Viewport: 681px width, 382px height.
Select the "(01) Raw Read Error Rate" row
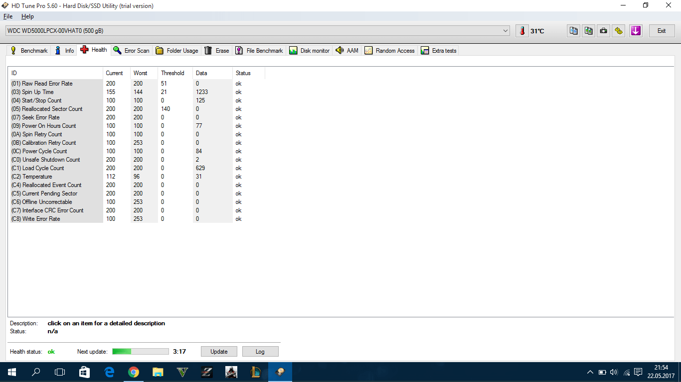[x=138, y=84]
